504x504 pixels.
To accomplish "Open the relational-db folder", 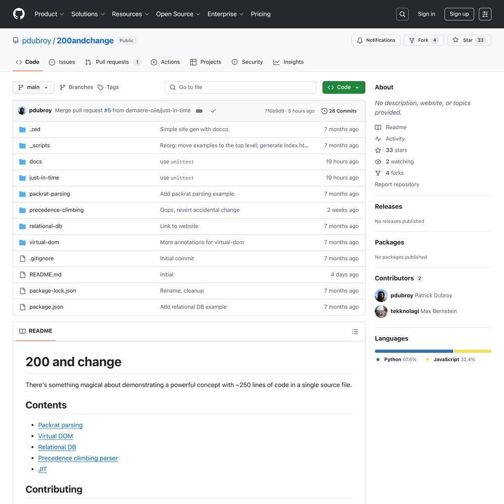I will 46,226.
